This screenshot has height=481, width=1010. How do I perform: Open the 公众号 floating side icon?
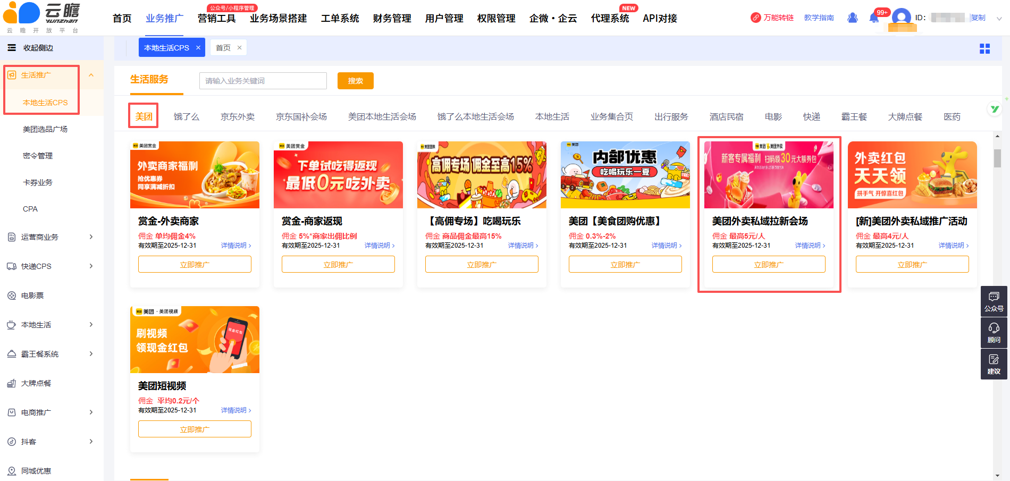point(994,301)
